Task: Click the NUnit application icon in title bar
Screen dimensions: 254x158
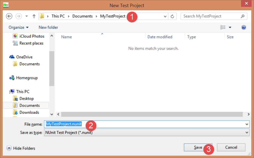Action: pyautogui.click(x=6, y=5)
